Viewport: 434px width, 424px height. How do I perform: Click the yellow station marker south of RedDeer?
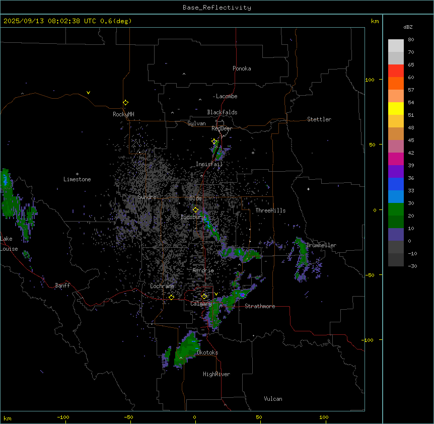[x=214, y=142]
